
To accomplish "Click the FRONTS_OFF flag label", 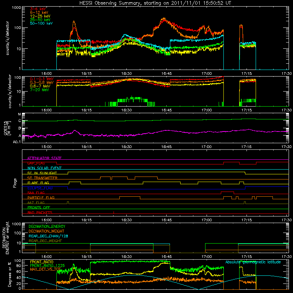I will [x=39, y=208].
